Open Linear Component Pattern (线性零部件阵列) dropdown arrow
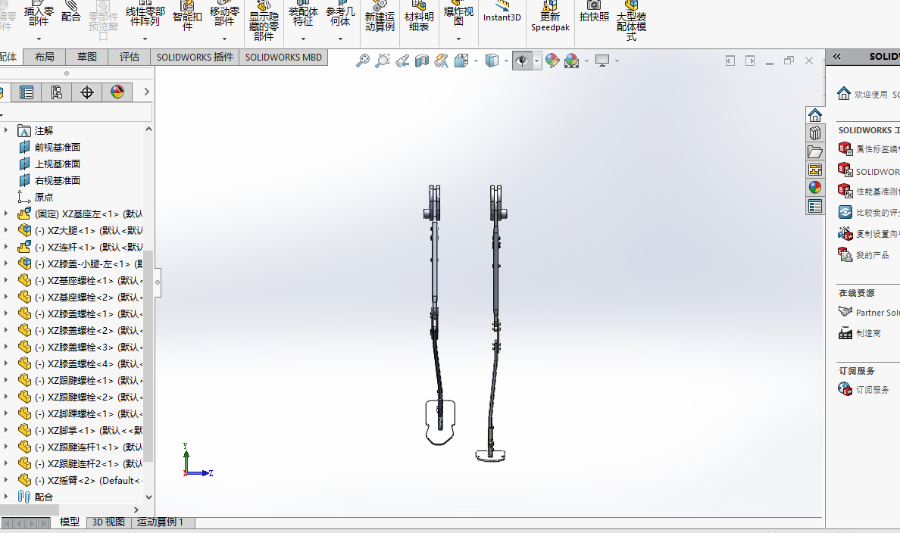Viewport: 900px width, 533px height. tap(145, 39)
